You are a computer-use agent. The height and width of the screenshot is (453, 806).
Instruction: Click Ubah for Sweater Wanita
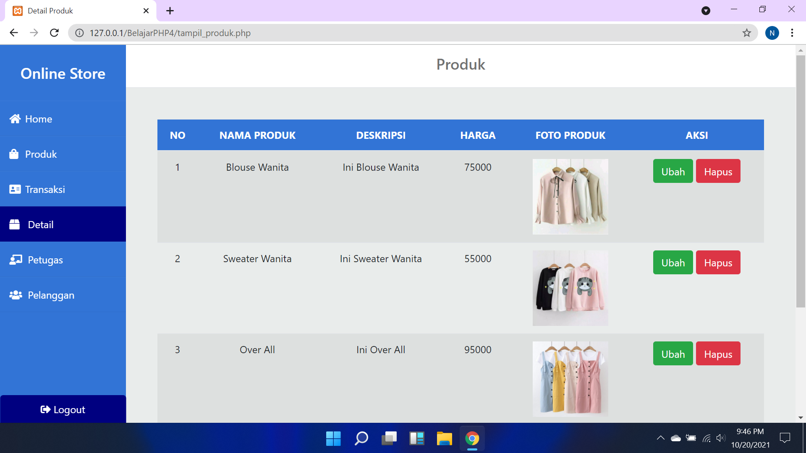click(x=673, y=262)
